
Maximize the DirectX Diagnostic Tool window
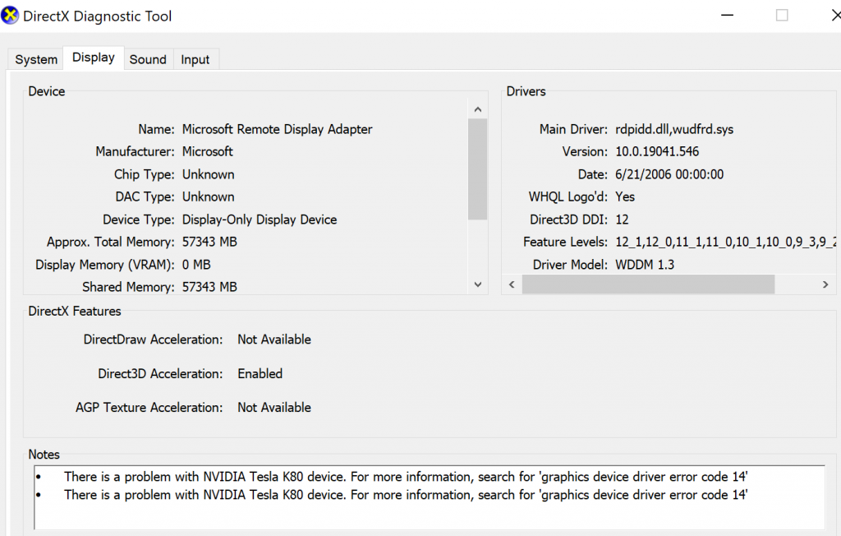782,16
